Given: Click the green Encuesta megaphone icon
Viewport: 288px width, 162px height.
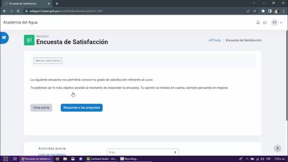Looking at the screenshot, I should click(x=29, y=40).
